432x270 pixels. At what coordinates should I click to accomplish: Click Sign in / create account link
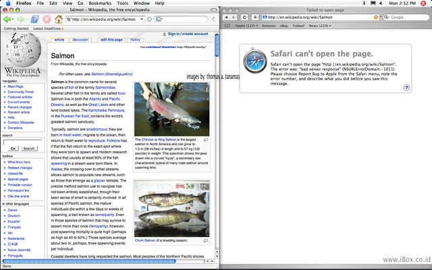[188, 34]
